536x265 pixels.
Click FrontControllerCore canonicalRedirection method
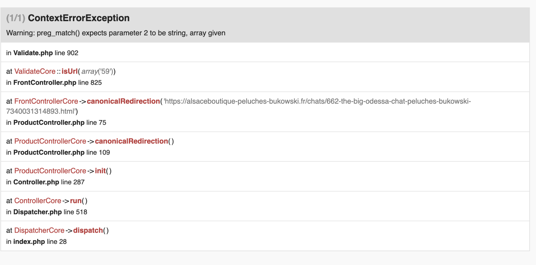point(123,101)
